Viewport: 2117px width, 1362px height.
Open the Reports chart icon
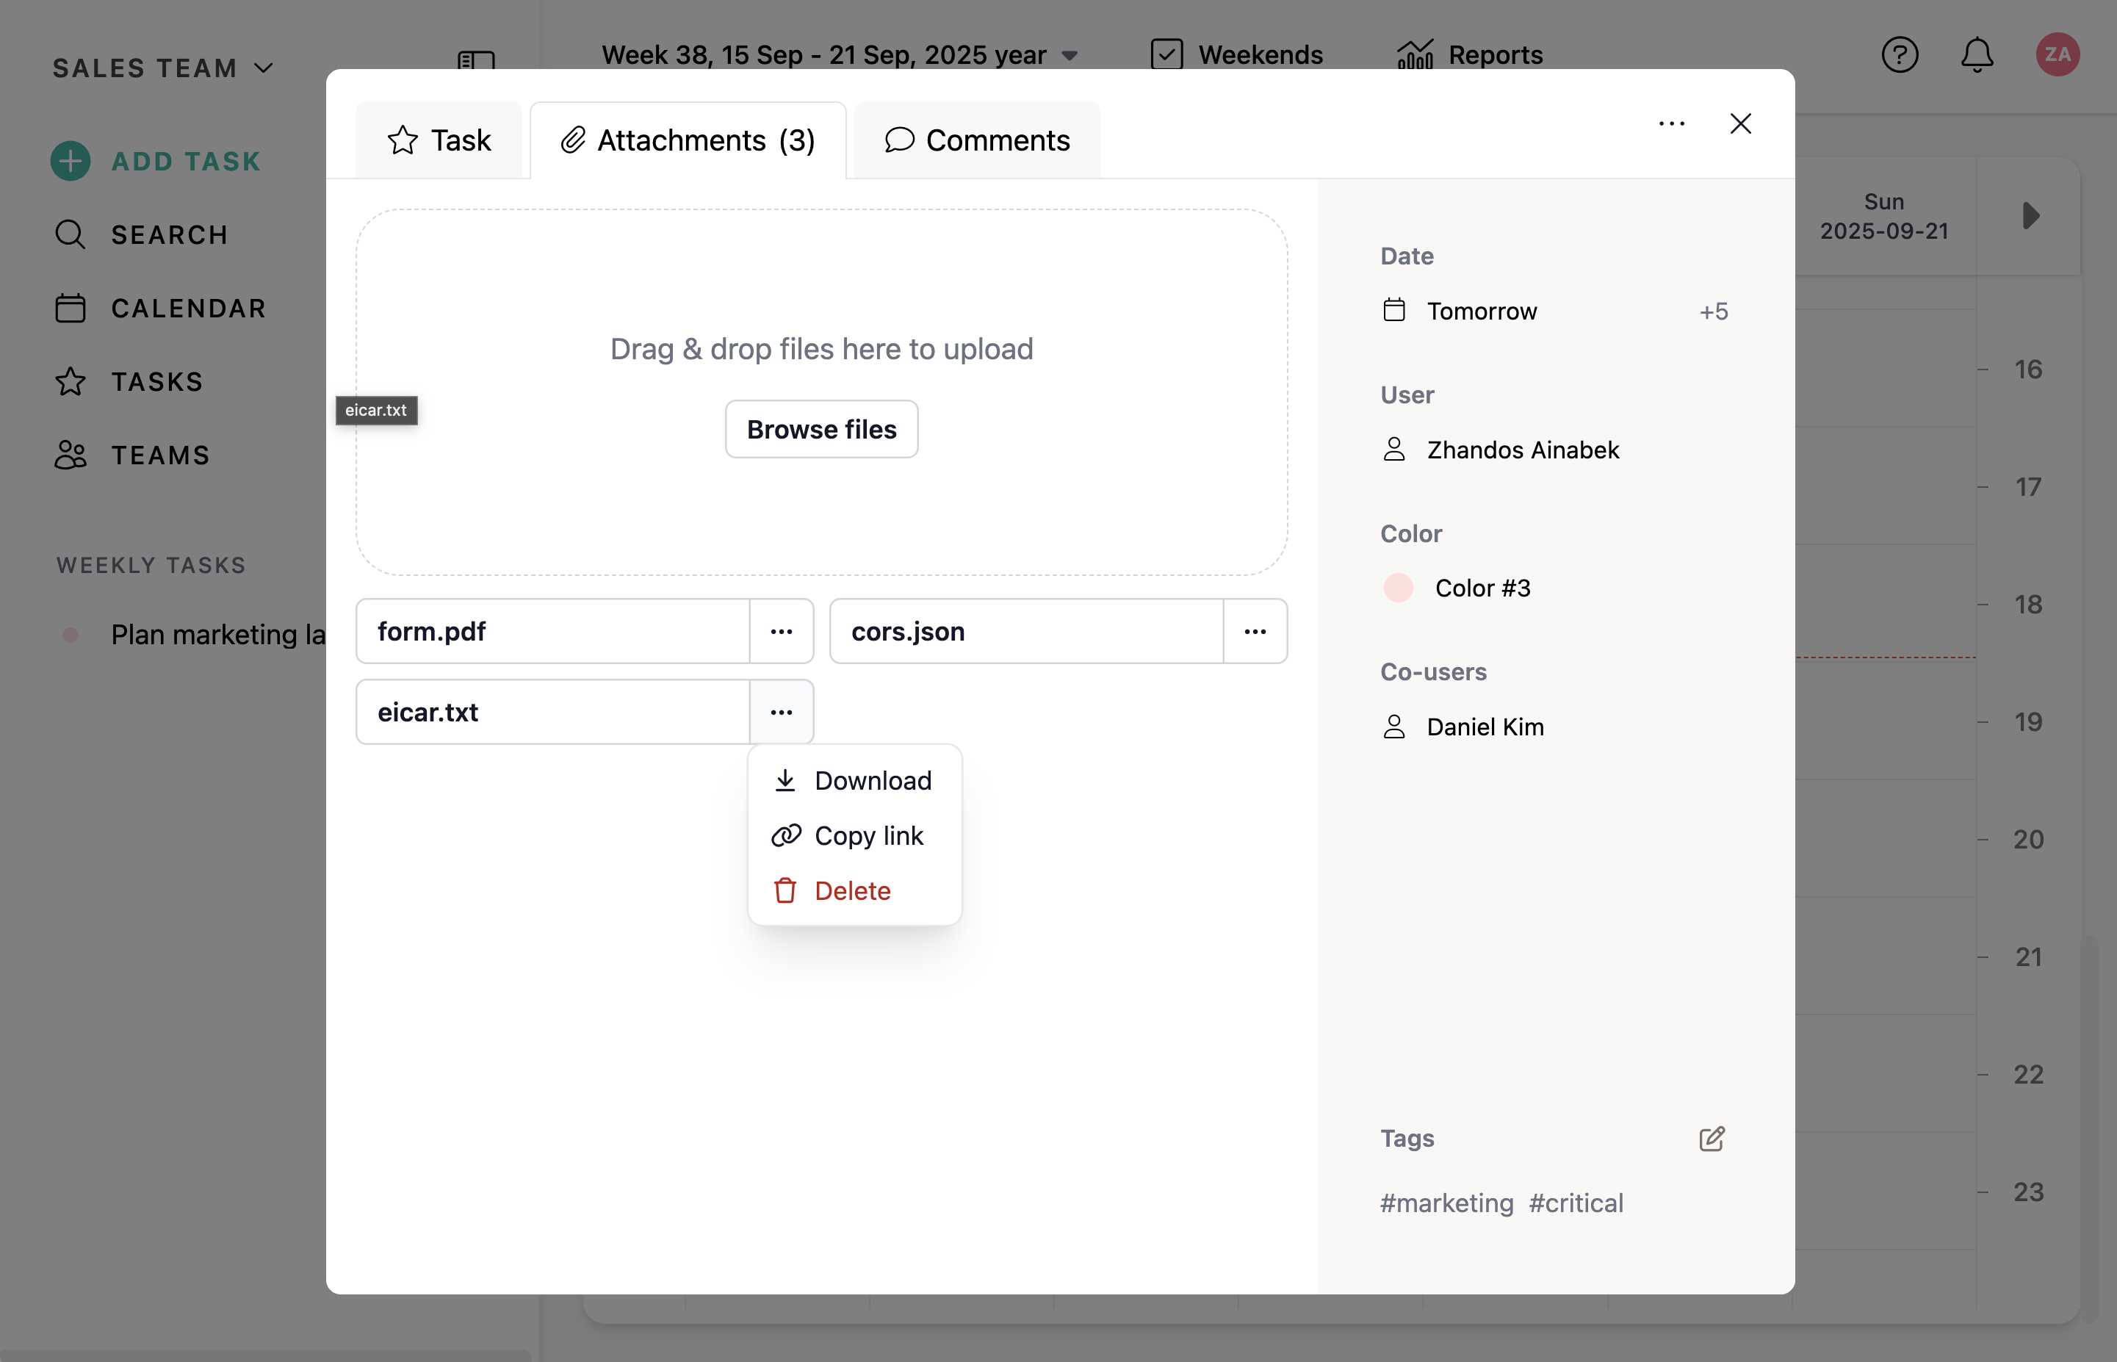pyautogui.click(x=1415, y=55)
